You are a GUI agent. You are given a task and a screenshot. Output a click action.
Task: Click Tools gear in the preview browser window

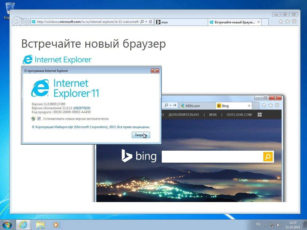tap(277, 105)
